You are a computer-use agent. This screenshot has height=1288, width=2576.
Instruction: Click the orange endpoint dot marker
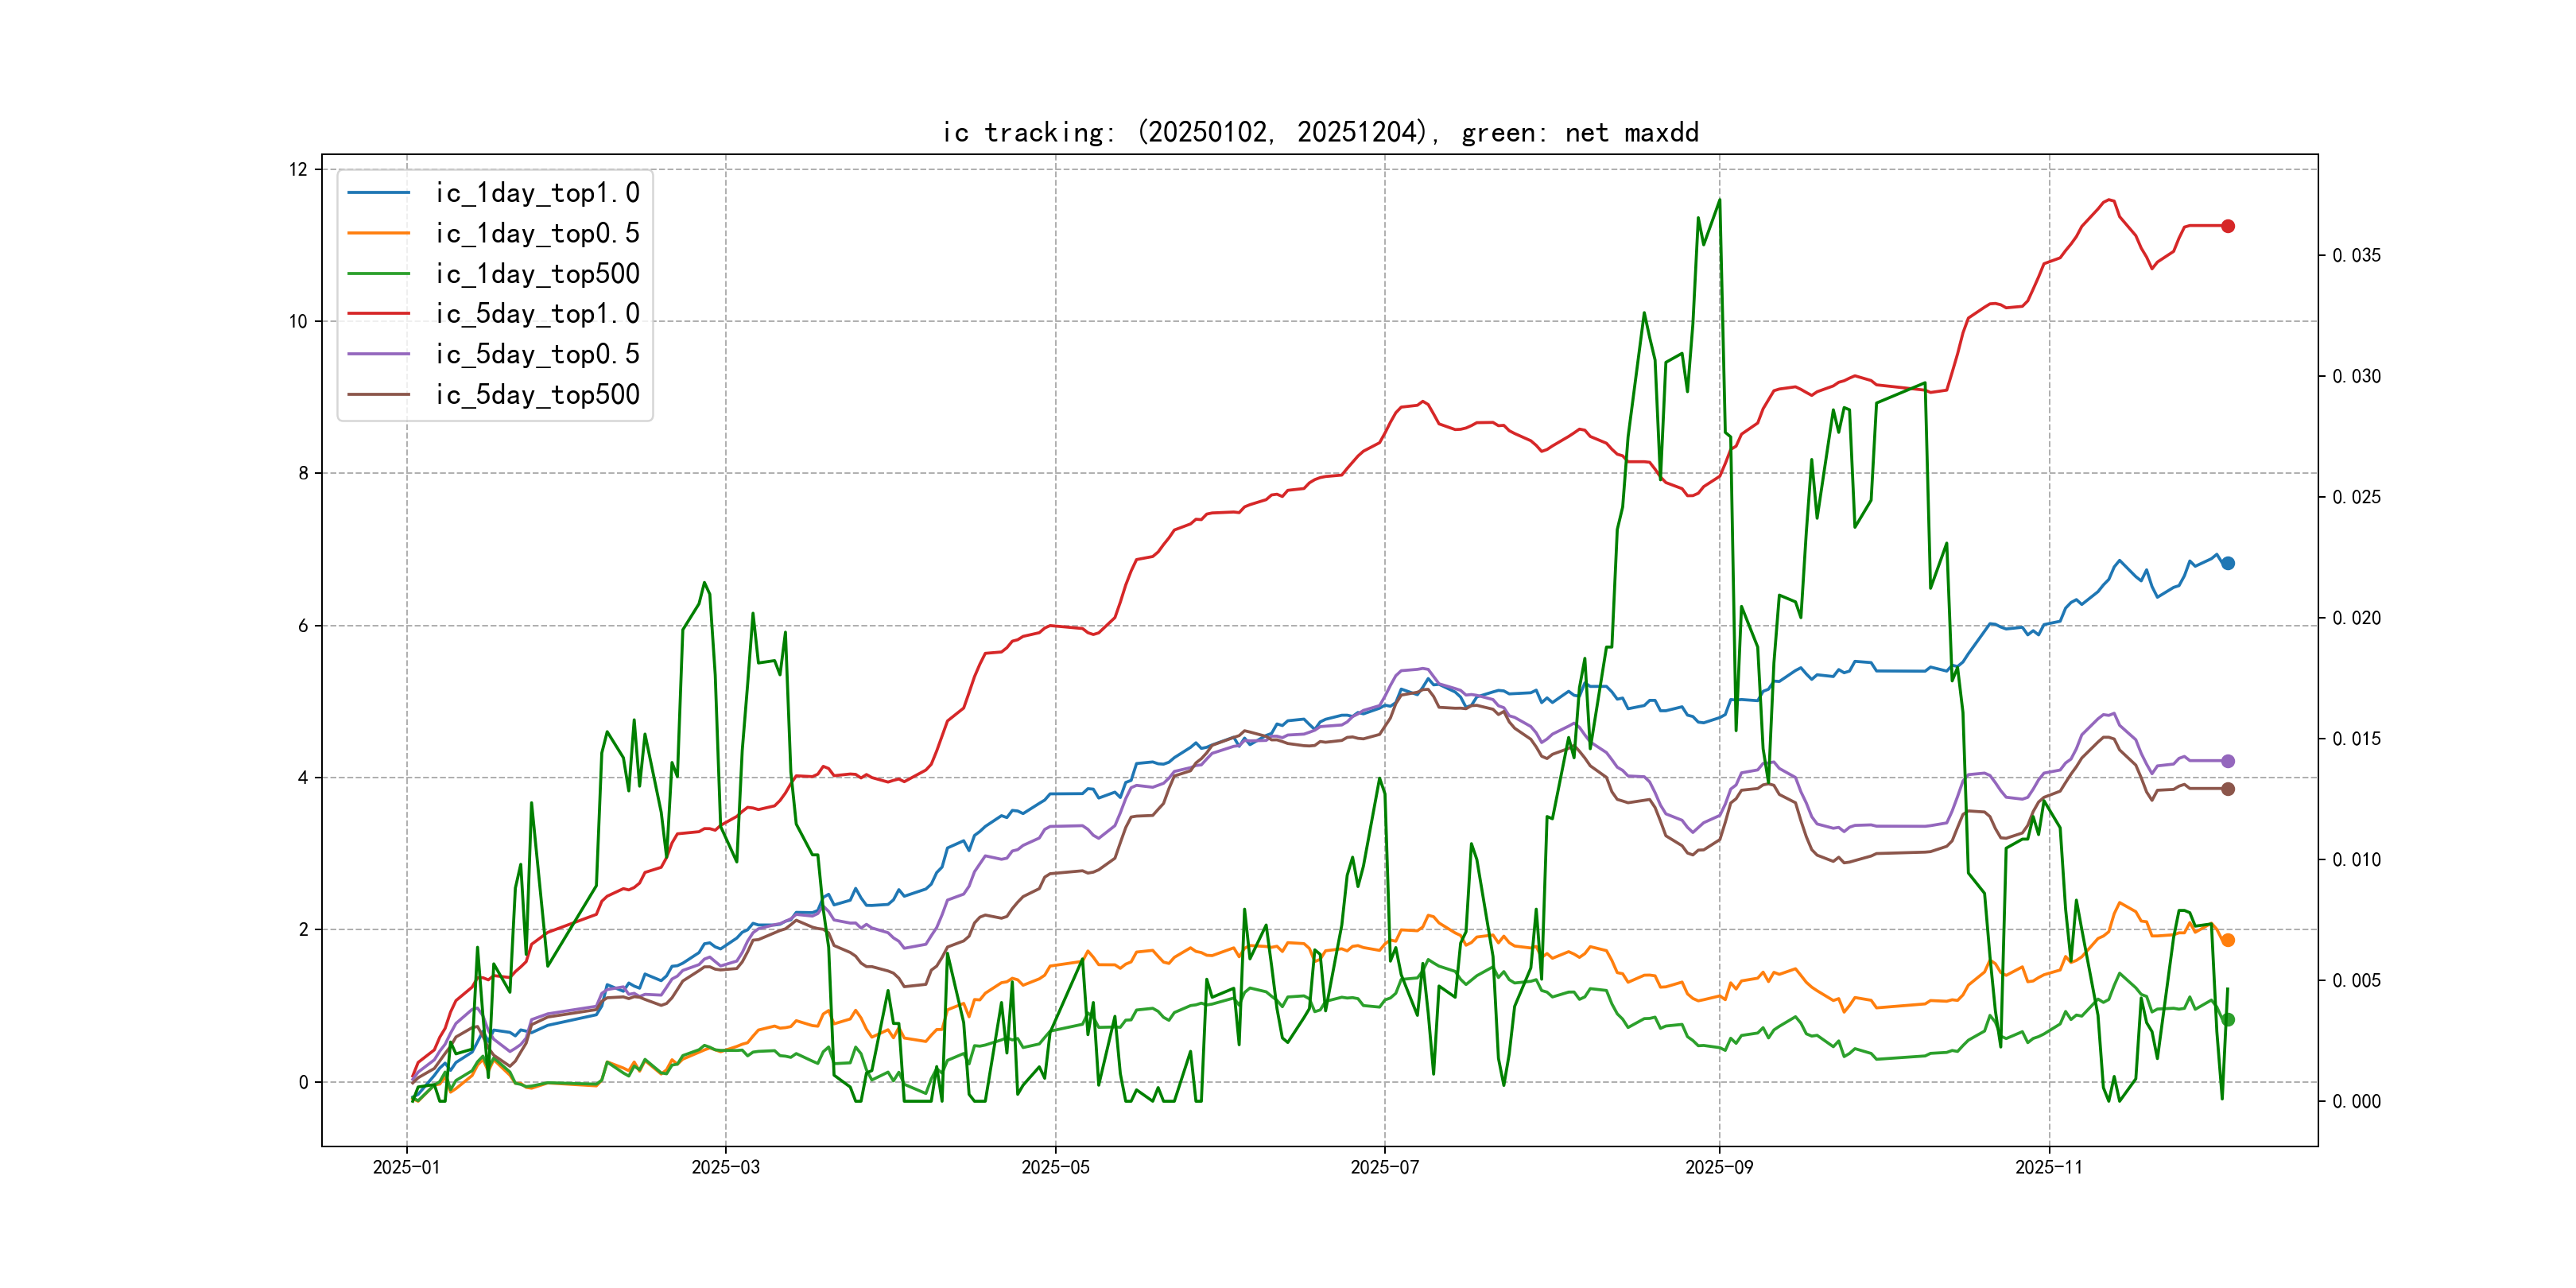2228,940
